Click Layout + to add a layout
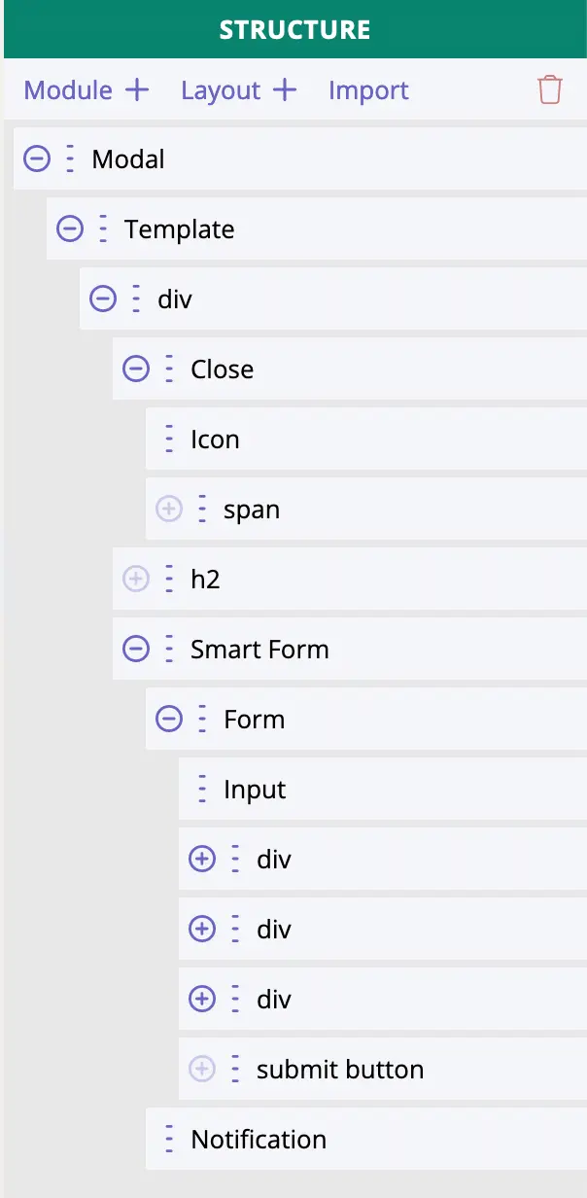This screenshot has height=1198, width=587. pos(238,90)
